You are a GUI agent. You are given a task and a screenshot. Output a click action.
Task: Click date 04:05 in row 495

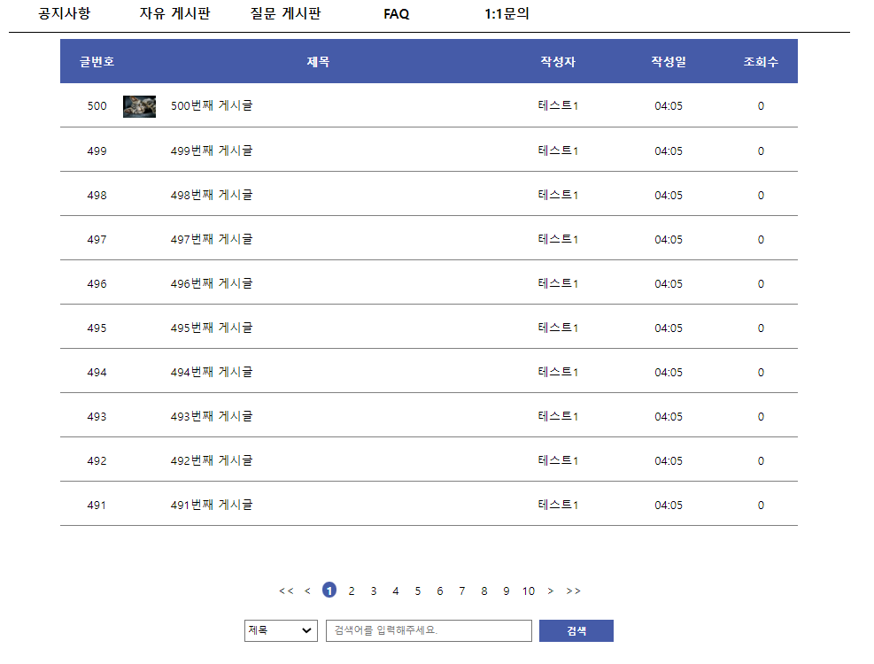click(x=669, y=328)
